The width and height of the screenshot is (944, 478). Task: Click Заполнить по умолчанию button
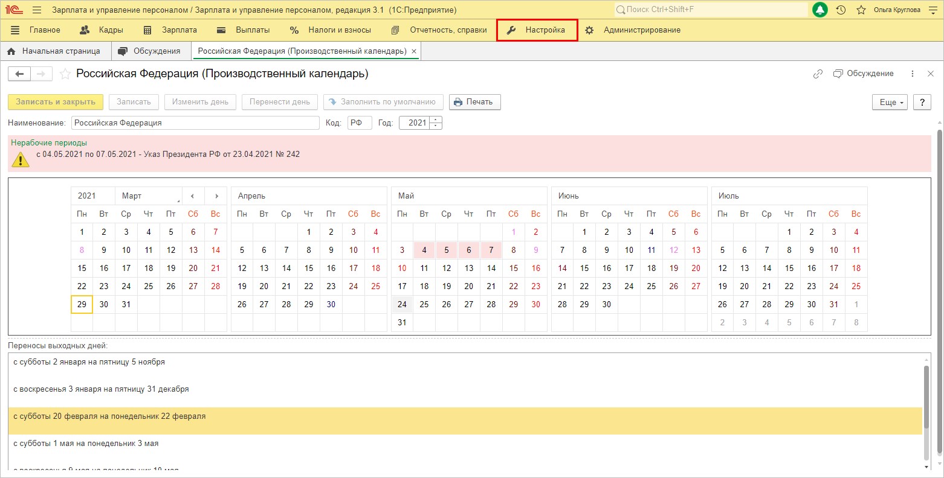click(x=383, y=101)
